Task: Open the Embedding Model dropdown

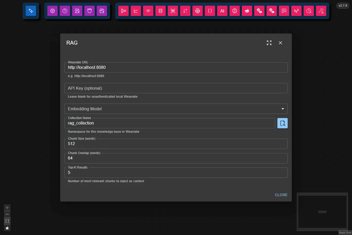Action: (x=176, y=109)
